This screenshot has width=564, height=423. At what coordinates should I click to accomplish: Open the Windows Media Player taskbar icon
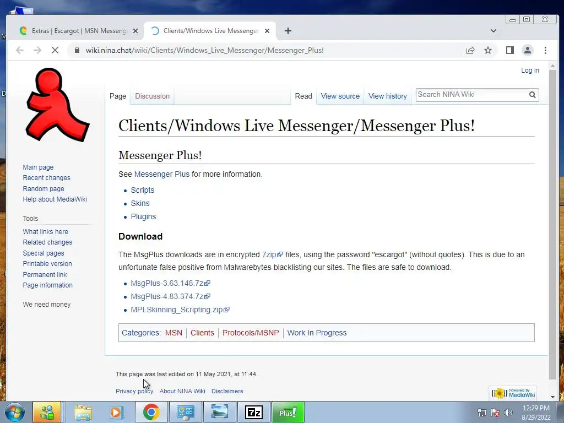click(x=116, y=412)
